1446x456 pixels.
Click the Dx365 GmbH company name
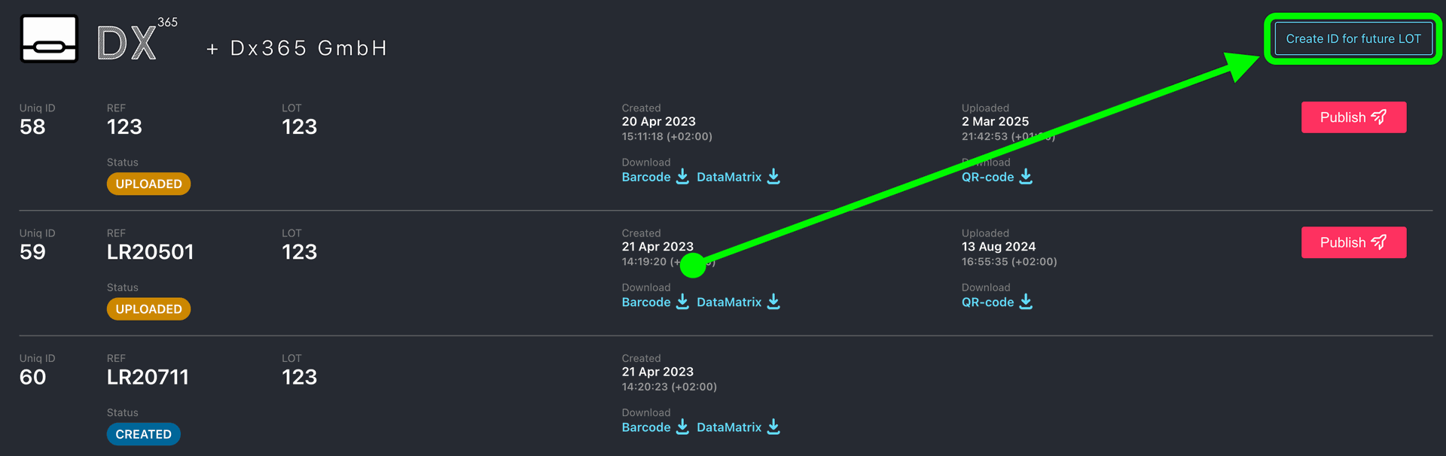[308, 48]
